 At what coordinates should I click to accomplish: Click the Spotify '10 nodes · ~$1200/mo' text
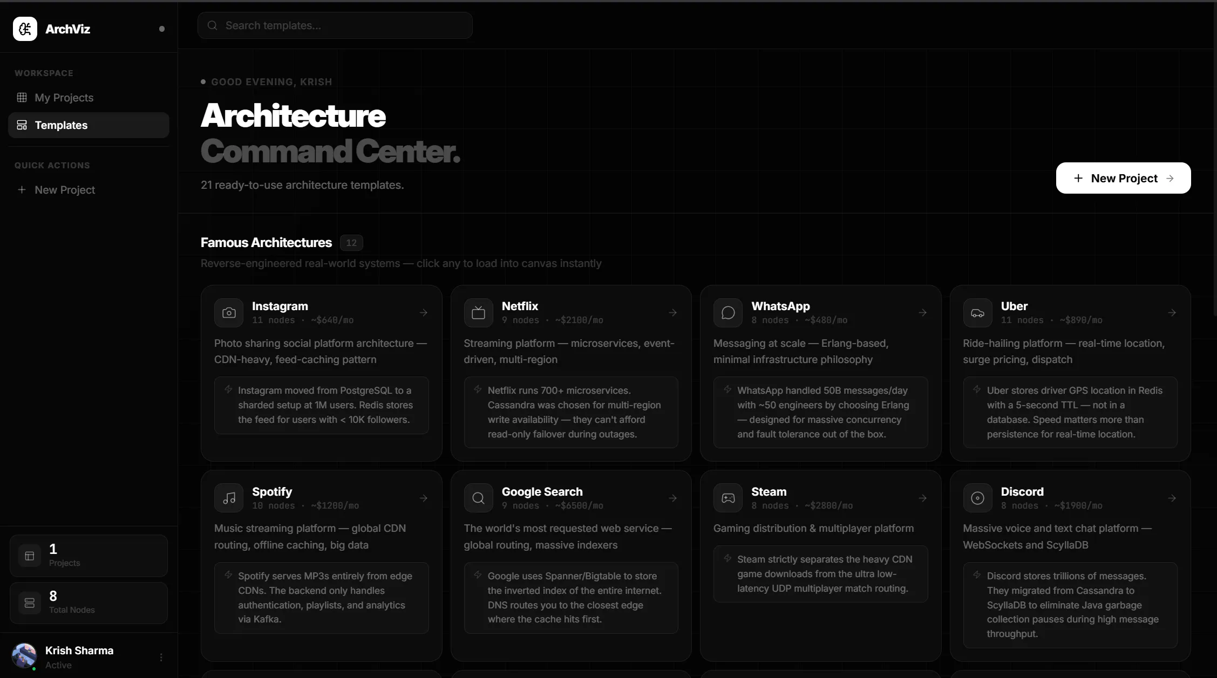tap(305, 506)
